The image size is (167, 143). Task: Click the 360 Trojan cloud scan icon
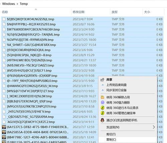(103, 108)
